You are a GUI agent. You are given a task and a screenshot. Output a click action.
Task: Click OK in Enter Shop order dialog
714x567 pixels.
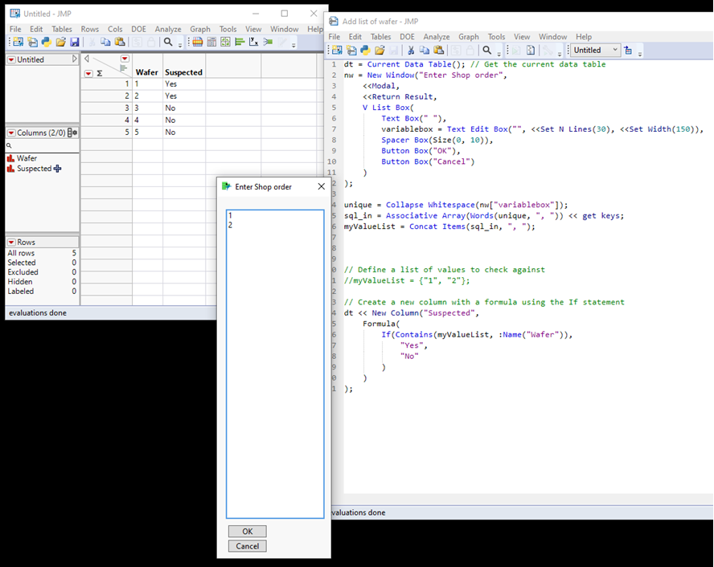(x=248, y=531)
